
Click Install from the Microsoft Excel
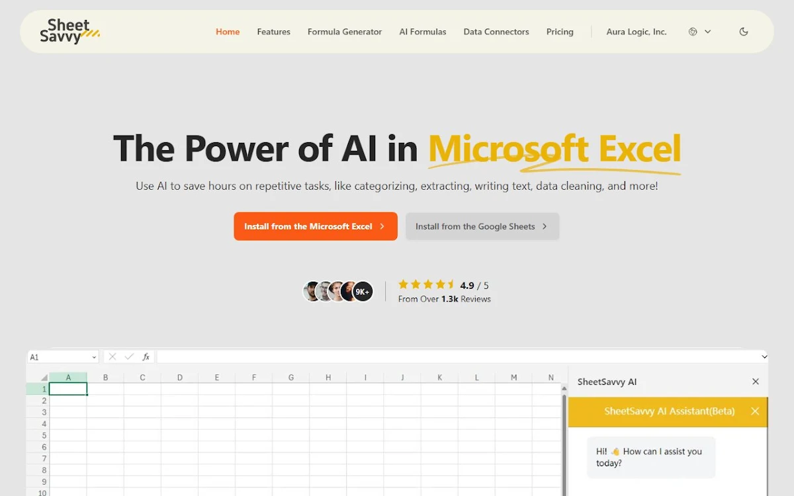click(316, 226)
